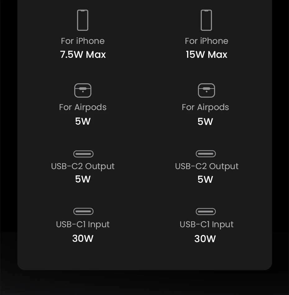Click left column "USB-C1 Input" label

pos(83,224)
